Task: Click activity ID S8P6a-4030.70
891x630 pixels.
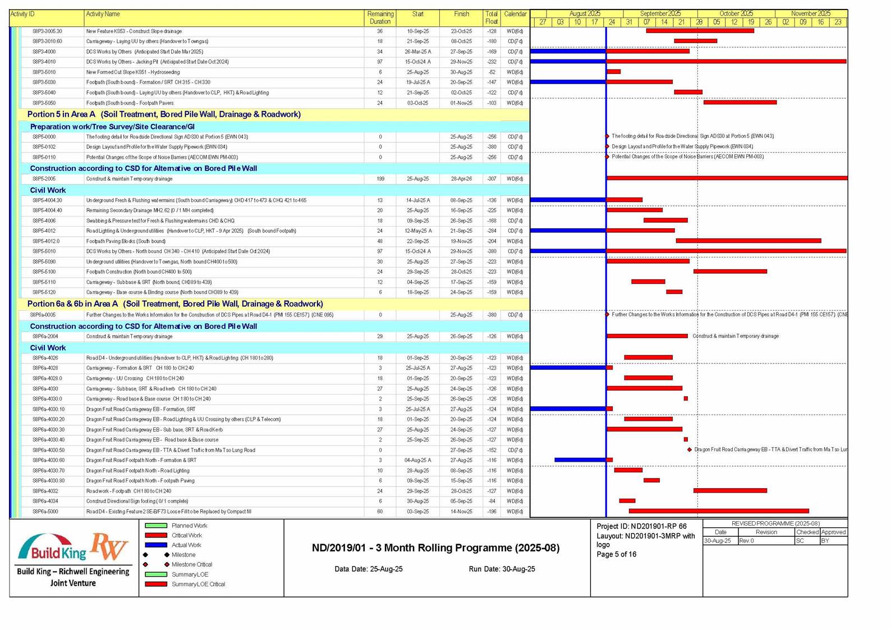Action: pyautogui.click(x=48, y=471)
